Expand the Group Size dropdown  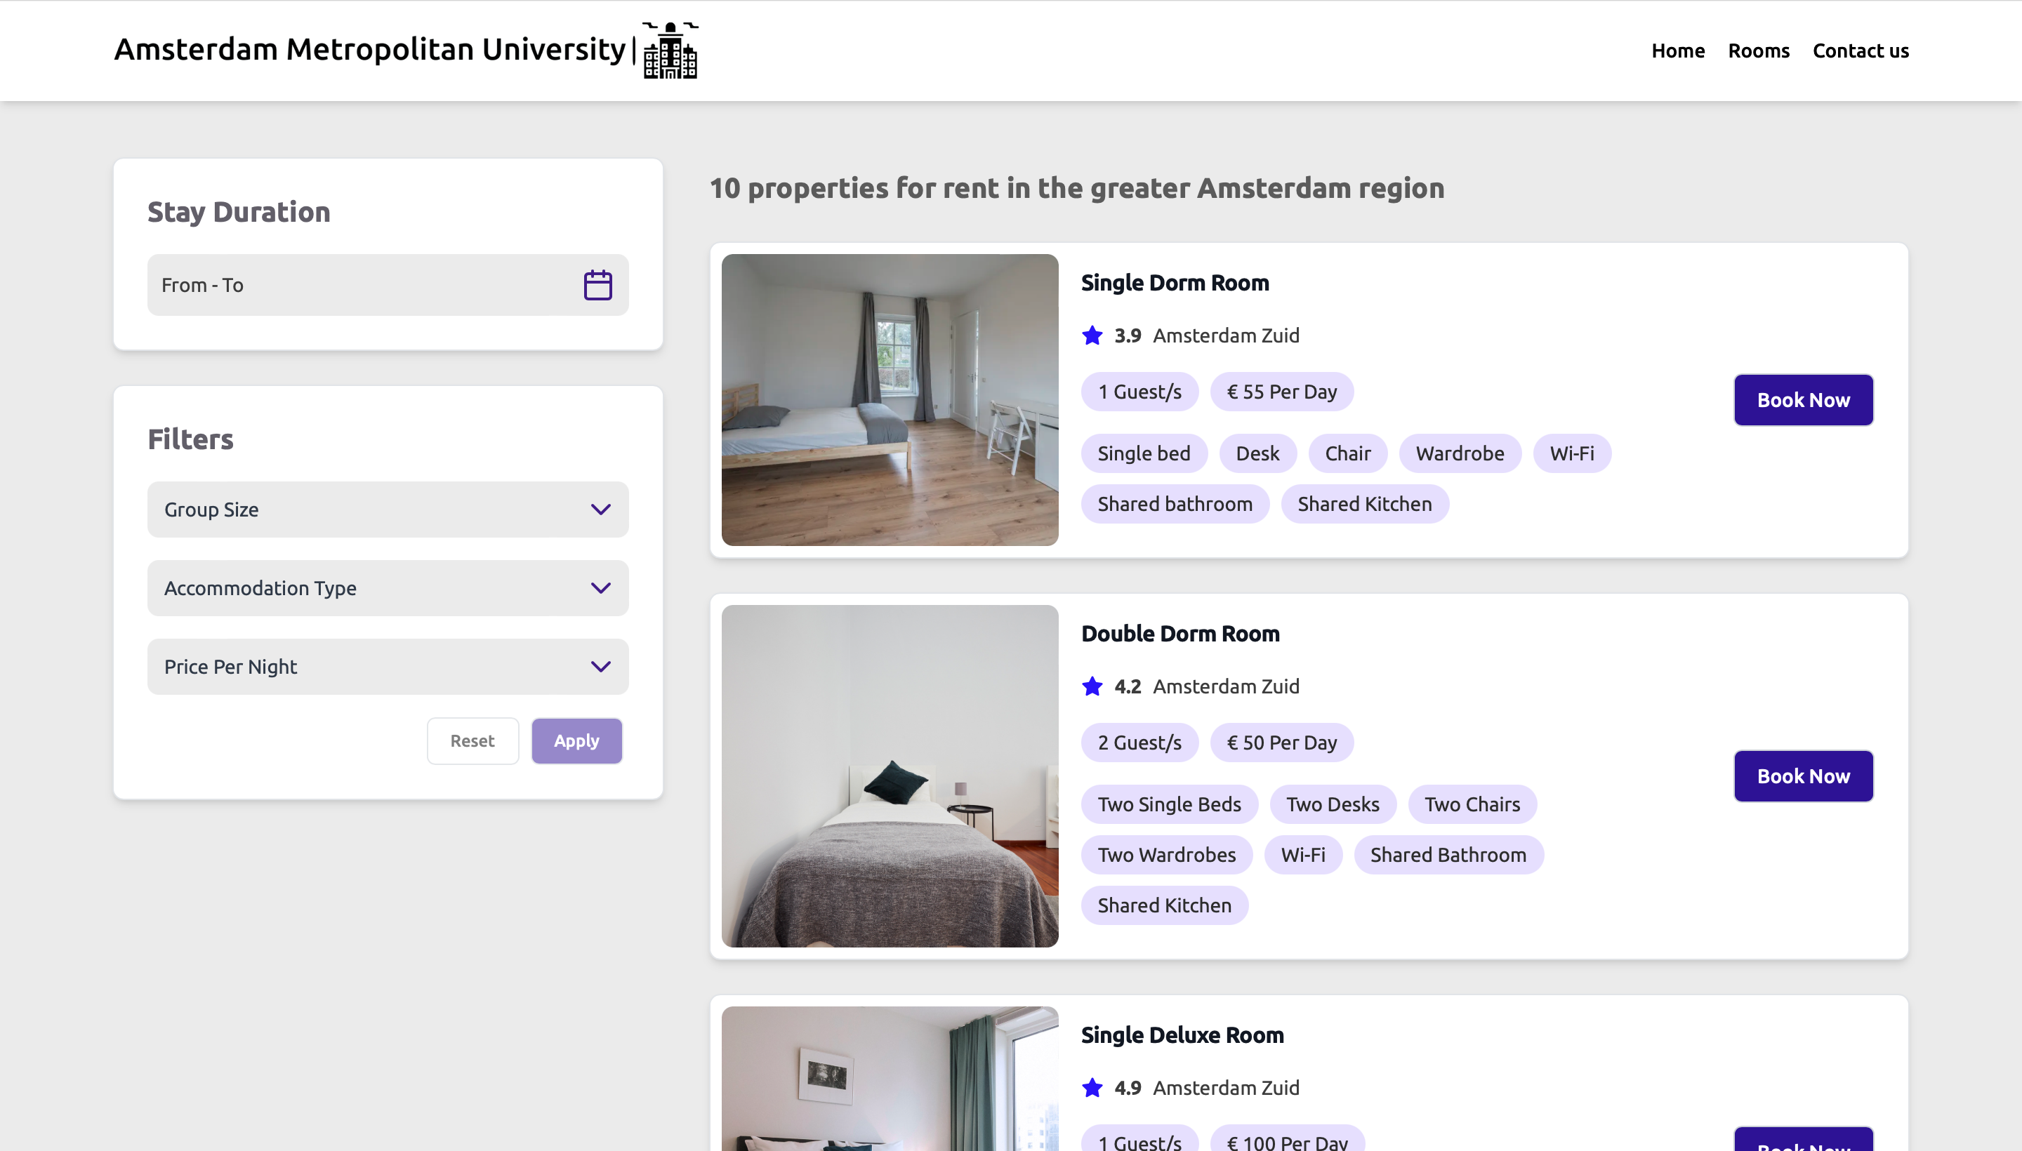point(388,510)
